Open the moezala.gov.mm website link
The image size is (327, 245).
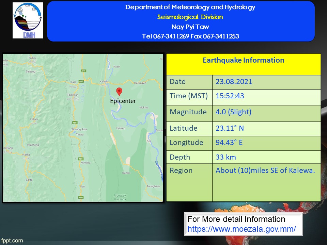tap(242, 229)
